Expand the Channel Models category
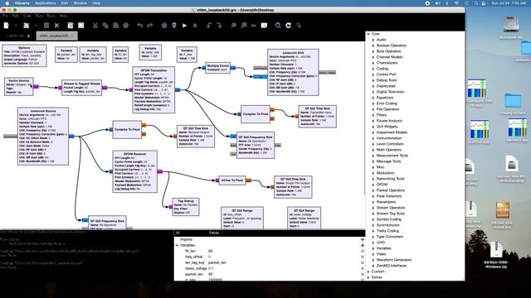531x298 pixels. point(373,57)
